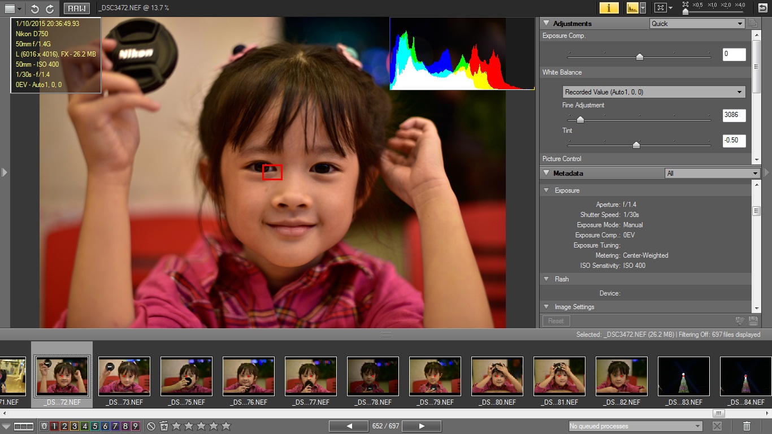Click the RAW display button

[x=76, y=8]
